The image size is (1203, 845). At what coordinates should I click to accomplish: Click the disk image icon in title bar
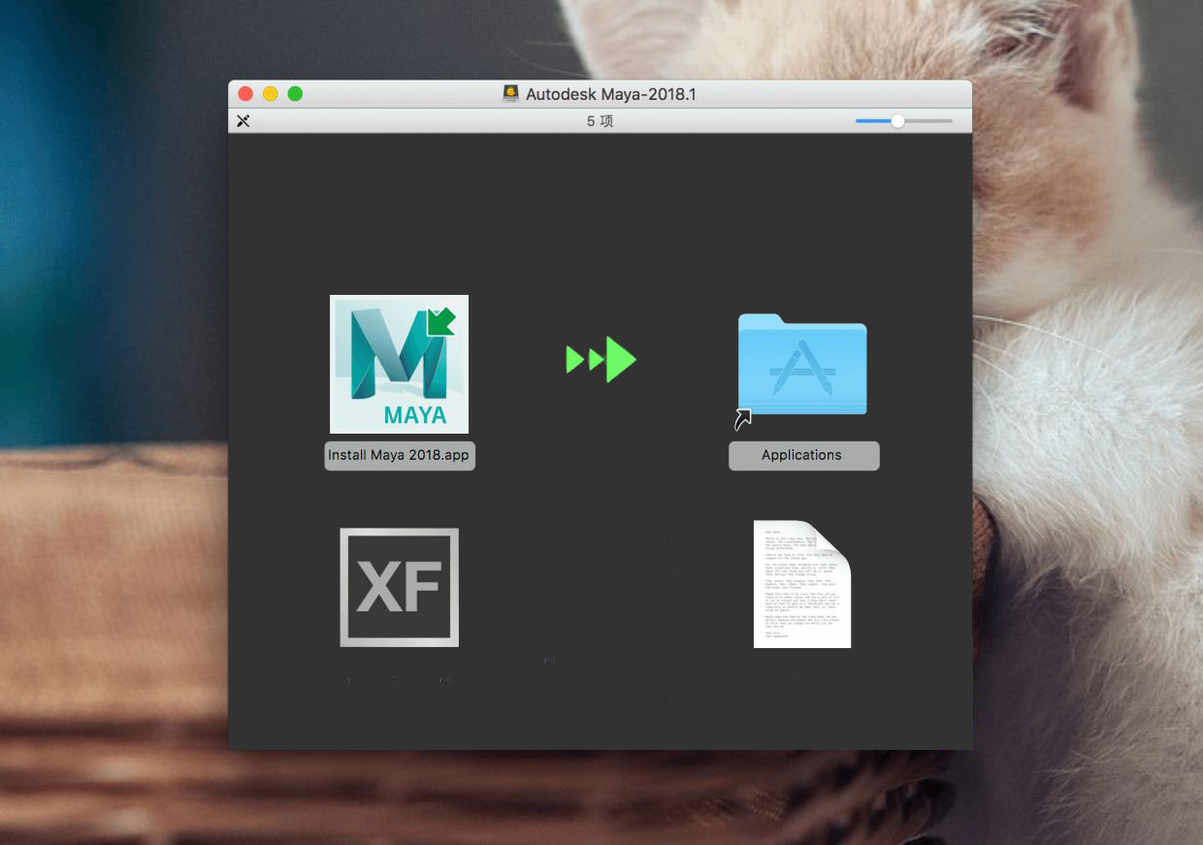click(x=511, y=93)
